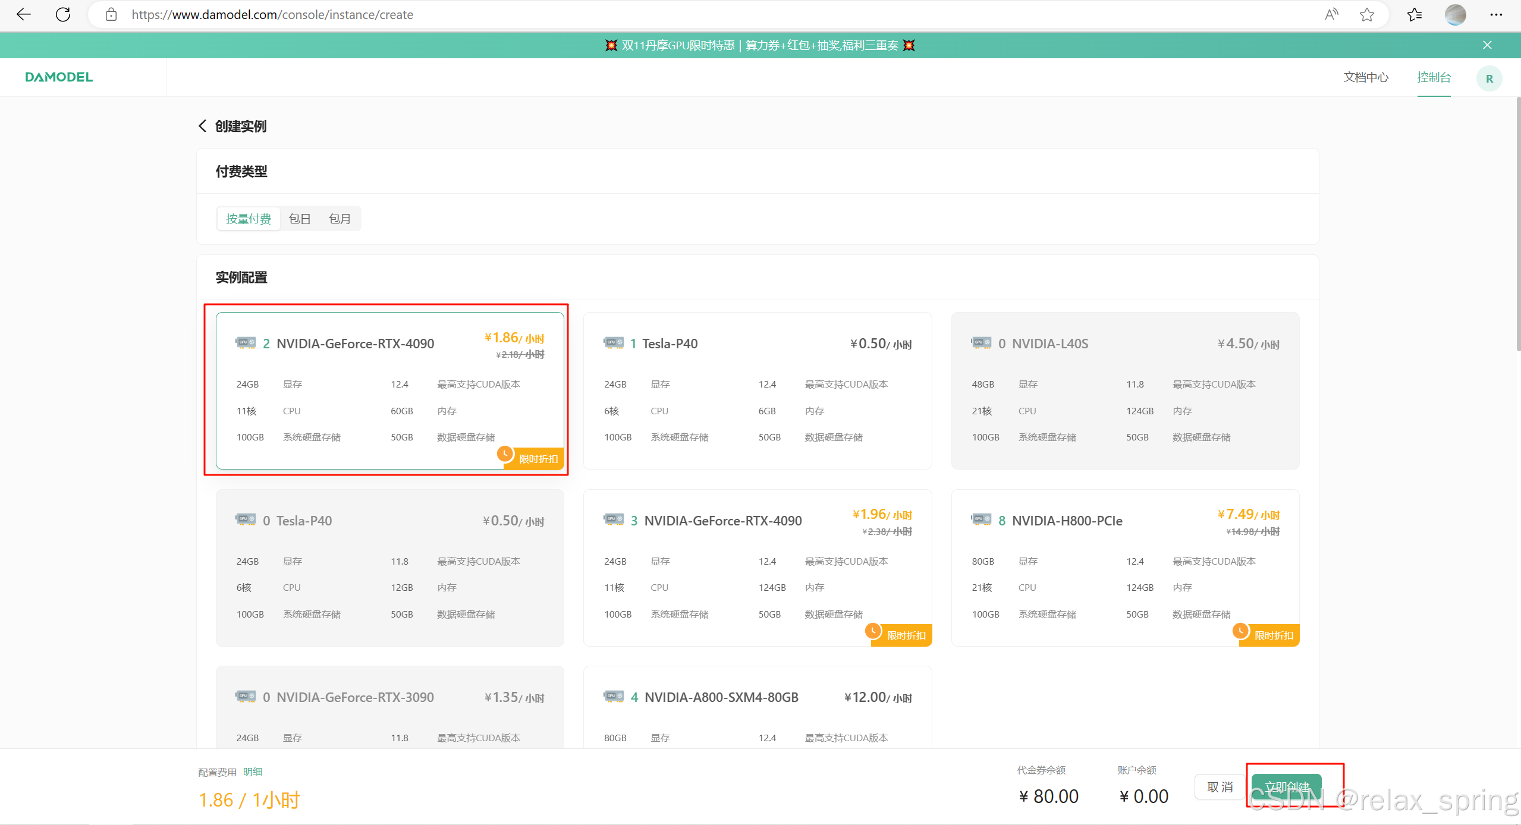Click the ¥12.00/小时 price on A800-SXM4-80GB
This screenshot has height=825, width=1521.
coord(878,697)
